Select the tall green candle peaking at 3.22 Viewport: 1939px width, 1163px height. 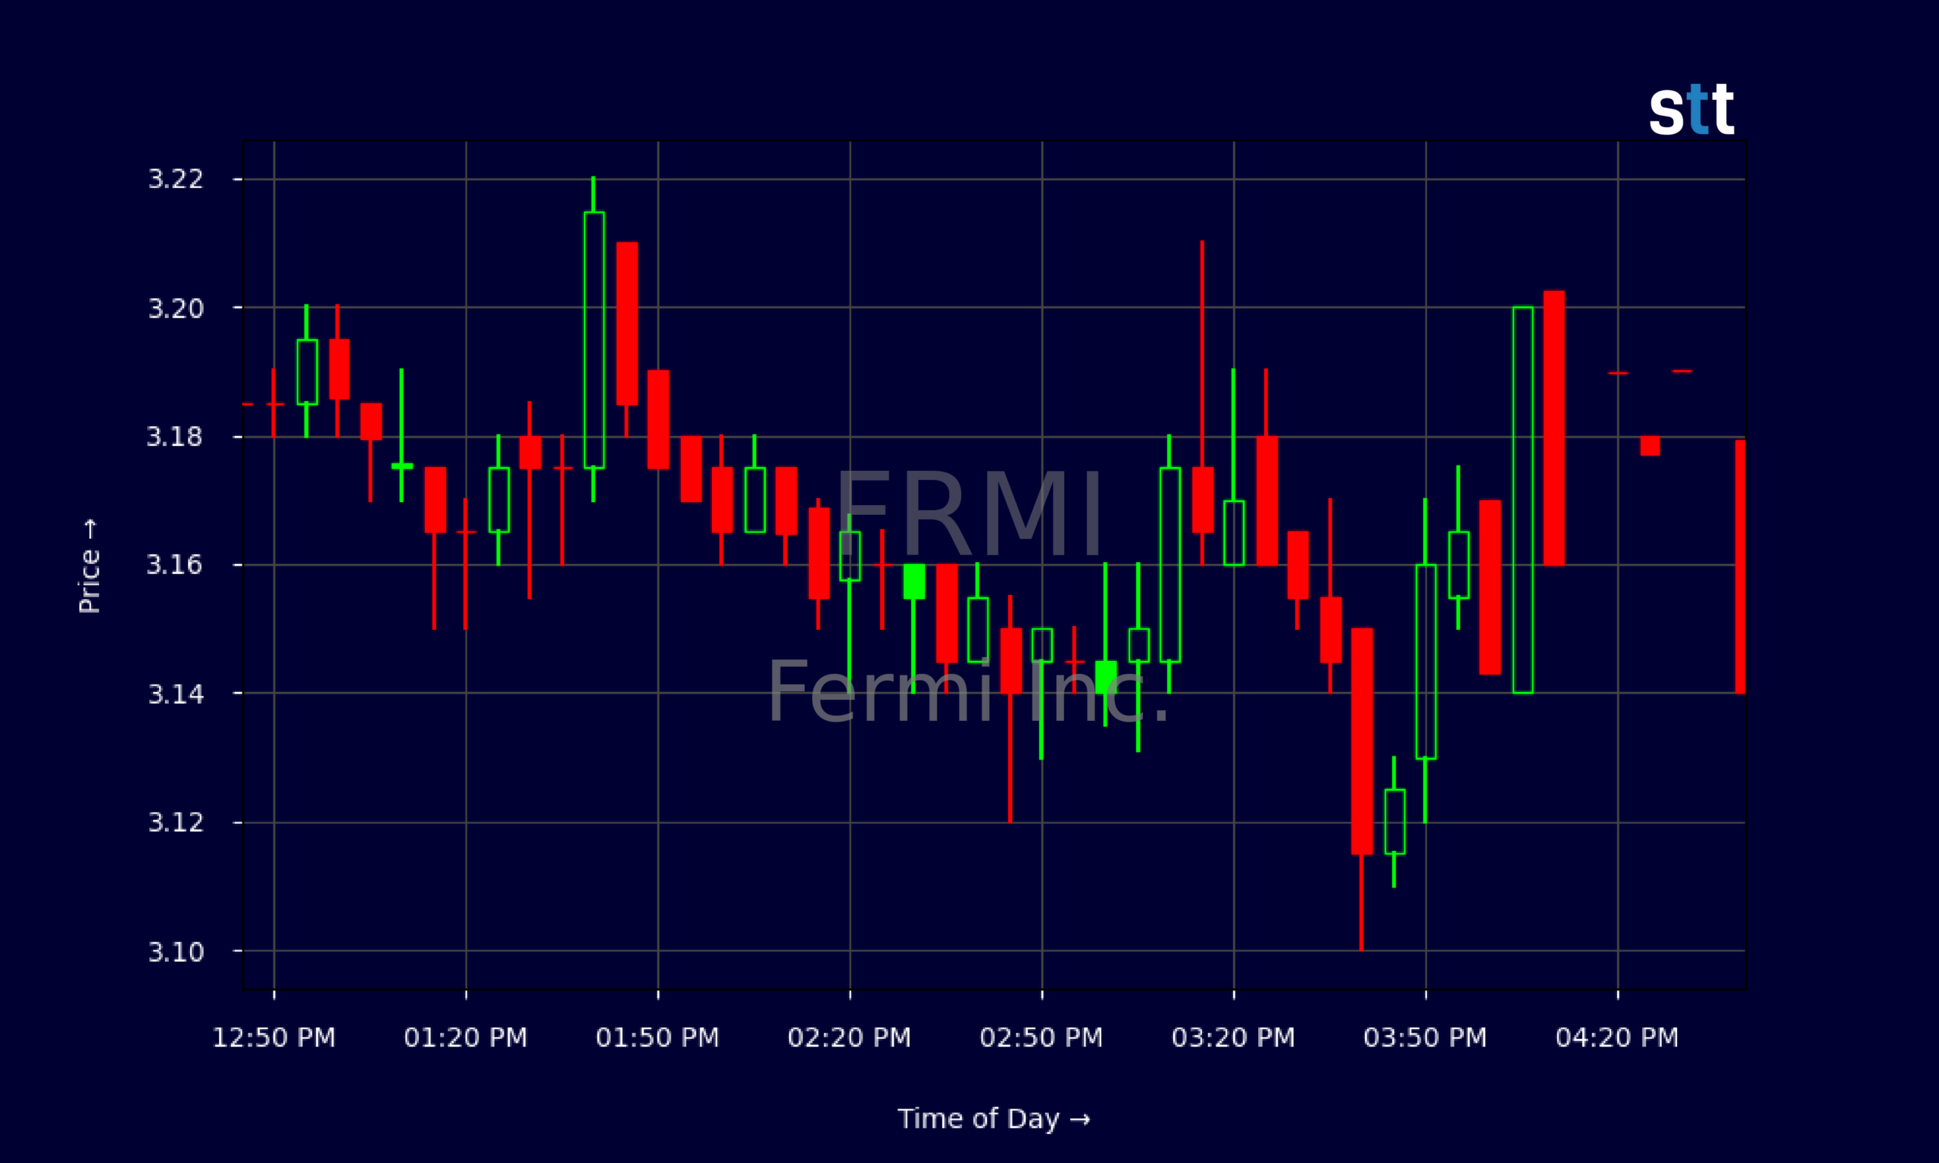pyautogui.click(x=594, y=339)
